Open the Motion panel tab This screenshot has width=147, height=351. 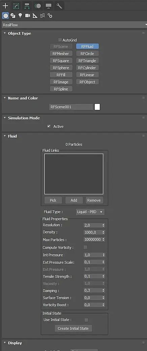tap(38, 6)
